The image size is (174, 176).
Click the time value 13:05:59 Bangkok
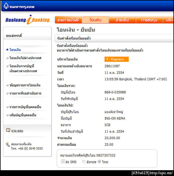pyautogui.click(x=136, y=79)
